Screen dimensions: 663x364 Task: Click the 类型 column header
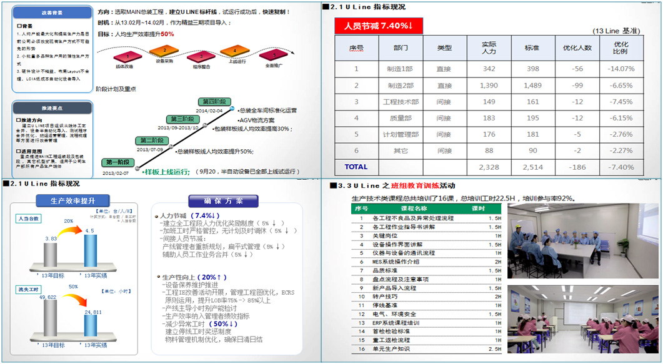click(x=445, y=47)
